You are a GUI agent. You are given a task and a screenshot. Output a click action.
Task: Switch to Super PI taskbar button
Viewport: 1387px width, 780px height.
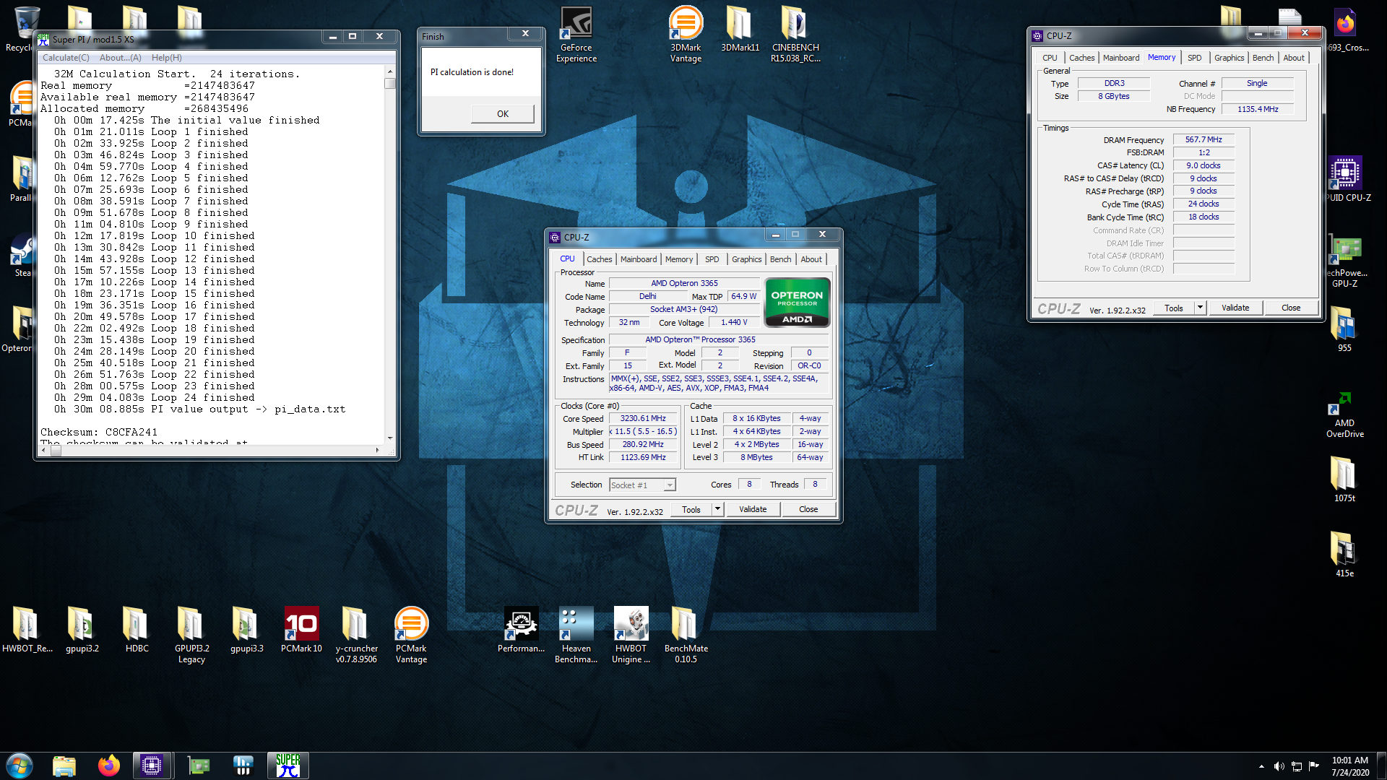[288, 766]
